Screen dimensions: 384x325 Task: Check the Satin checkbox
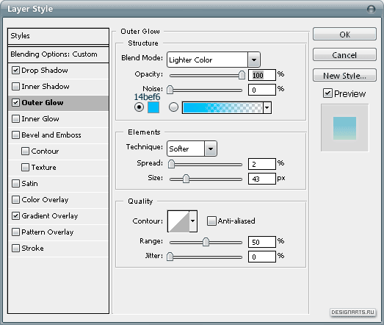tap(15, 184)
